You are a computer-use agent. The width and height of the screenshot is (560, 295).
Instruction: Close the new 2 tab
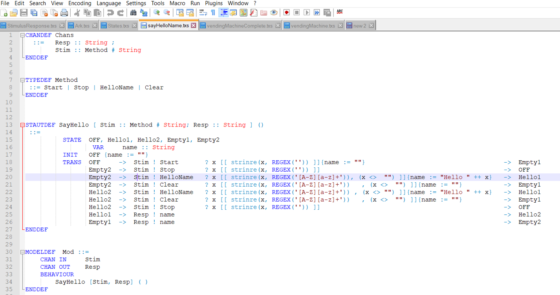click(372, 26)
